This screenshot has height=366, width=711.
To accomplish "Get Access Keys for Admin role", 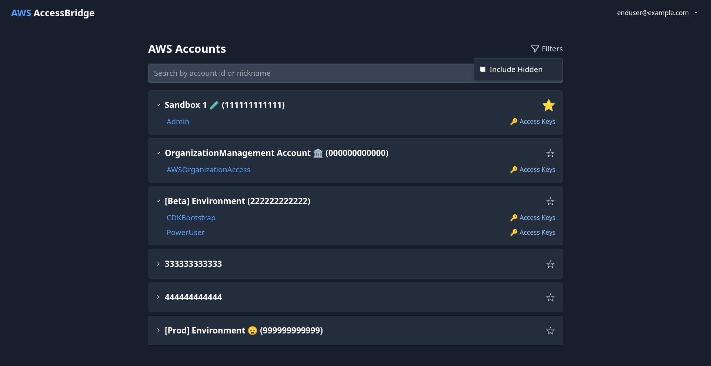I will coord(533,122).
